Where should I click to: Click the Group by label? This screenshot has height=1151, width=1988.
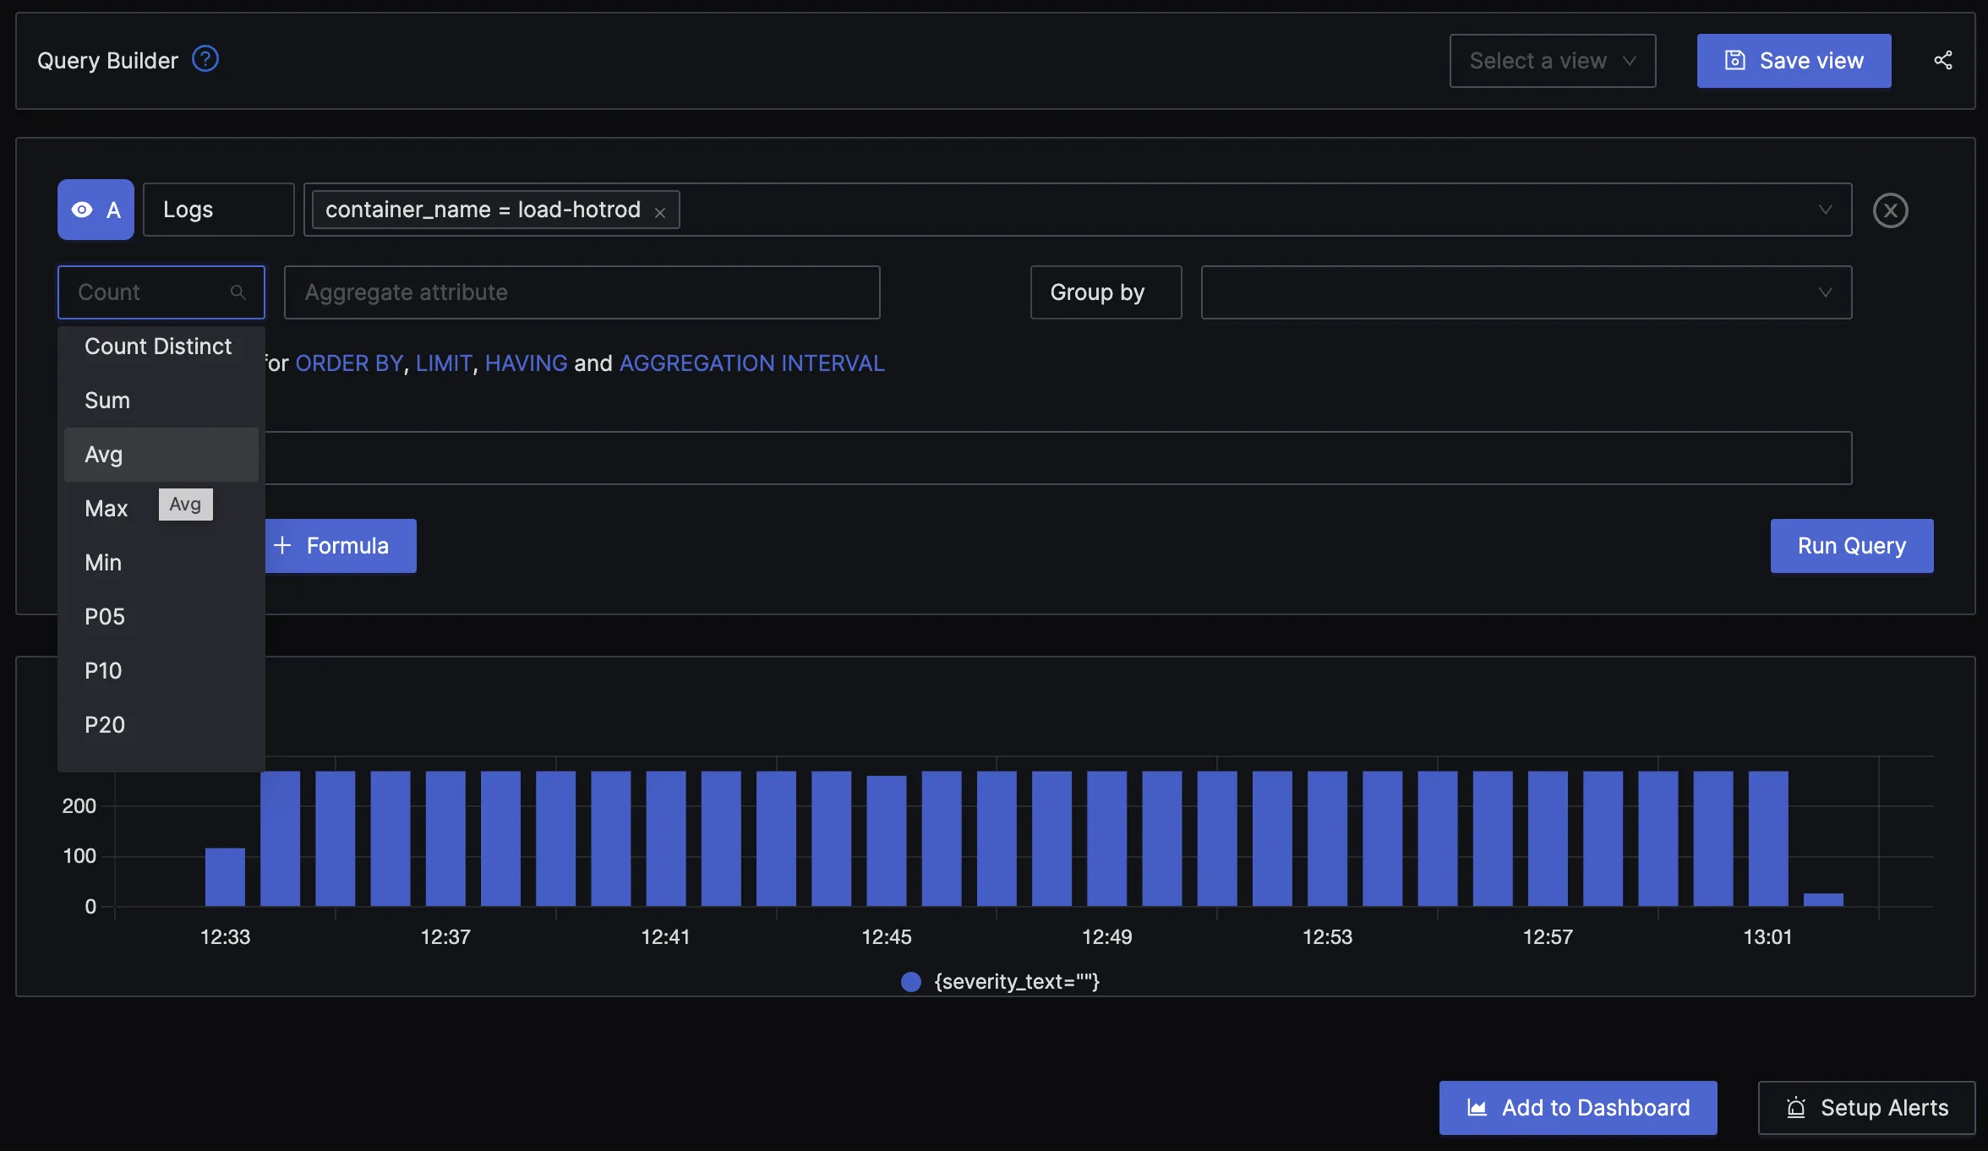tap(1106, 292)
